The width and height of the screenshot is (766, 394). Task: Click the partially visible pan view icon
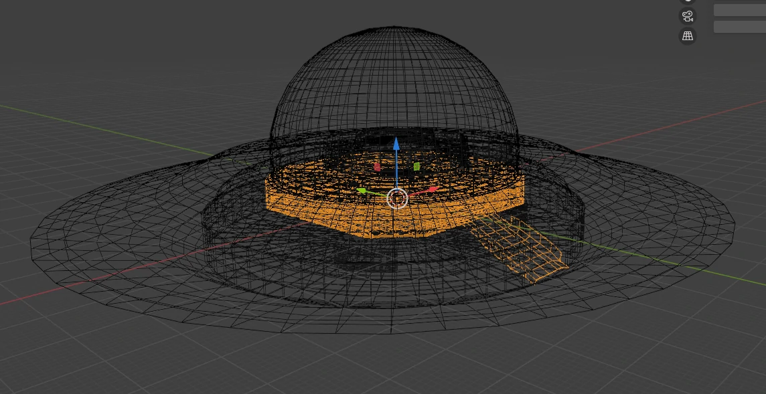[x=688, y=2]
